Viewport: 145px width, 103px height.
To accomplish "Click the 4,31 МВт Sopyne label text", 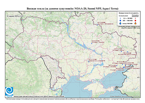I will 117,69.
